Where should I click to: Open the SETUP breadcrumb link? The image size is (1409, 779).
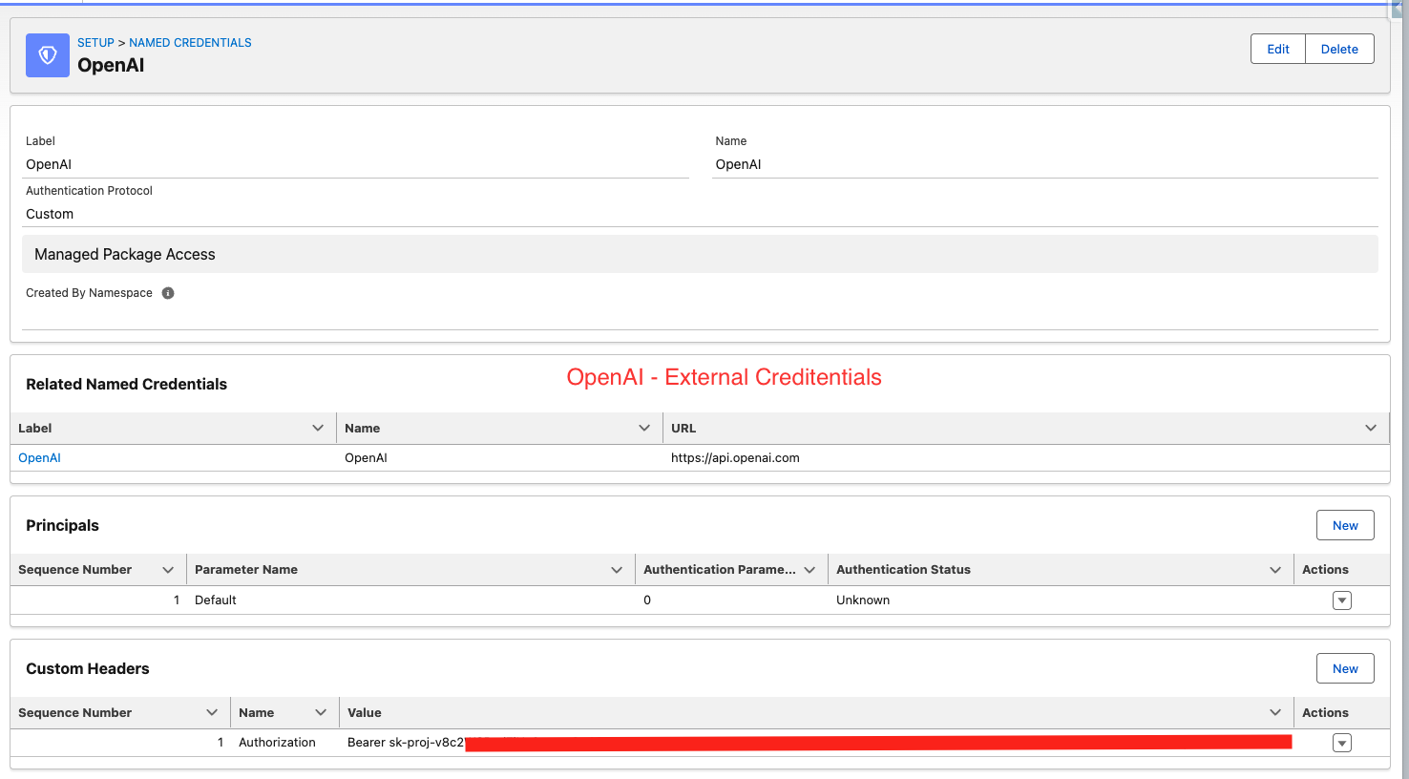95,43
